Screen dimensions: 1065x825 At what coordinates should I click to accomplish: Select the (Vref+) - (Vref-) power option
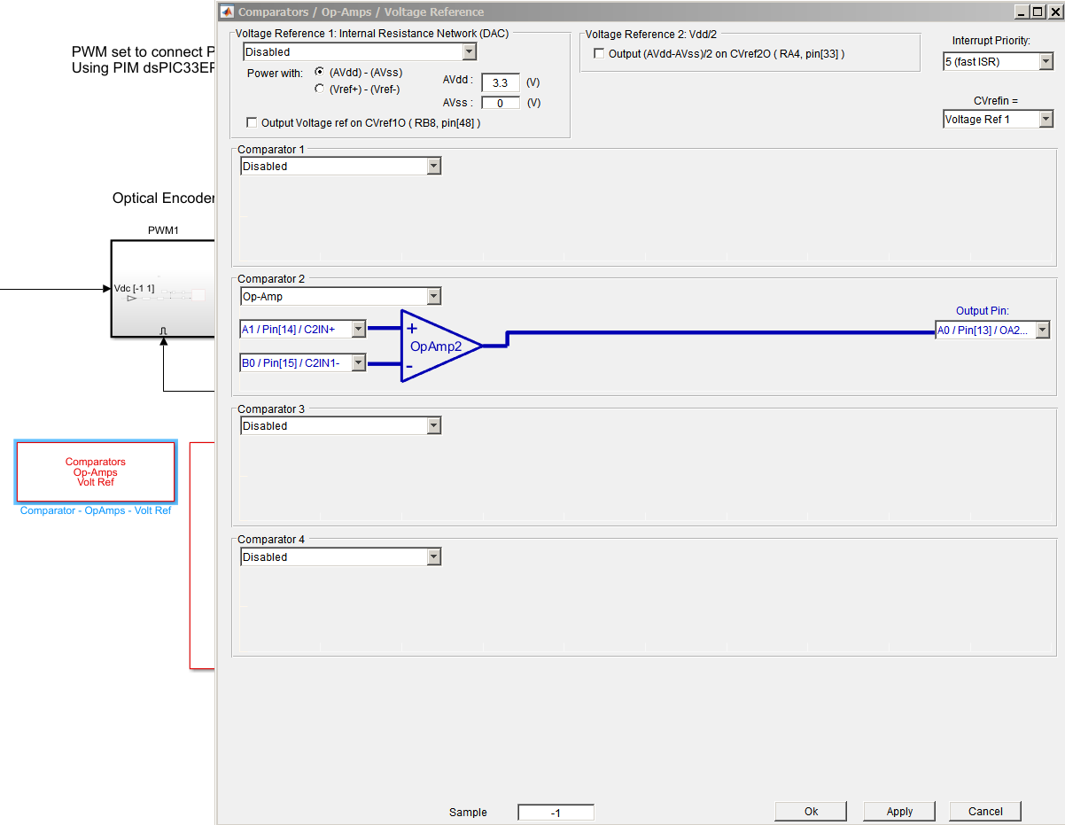tap(320, 89)
